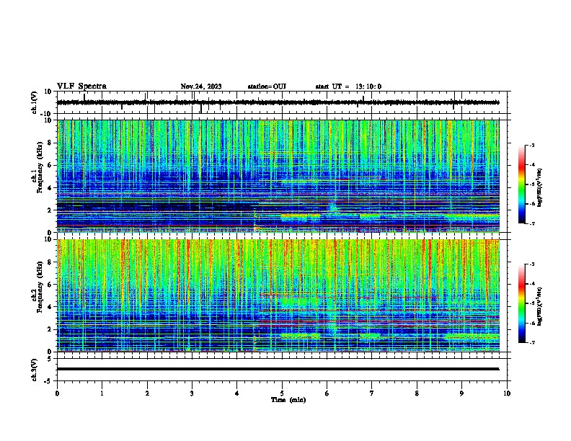Click the time axis tick label '5'
The image size is (571, 441).
pos(282,393)
